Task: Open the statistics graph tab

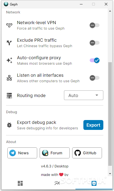Action: 57,183
